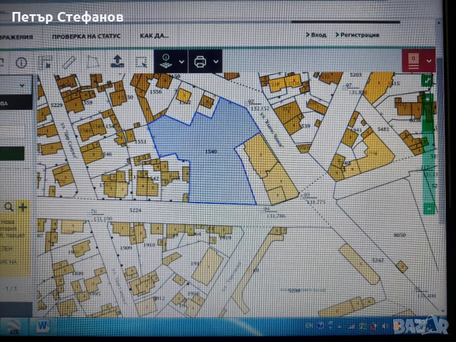Click the Вход login link

click(x=317, y=34)
